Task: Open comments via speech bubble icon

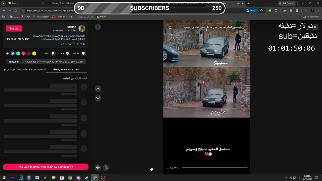Action: pos(67,54)
